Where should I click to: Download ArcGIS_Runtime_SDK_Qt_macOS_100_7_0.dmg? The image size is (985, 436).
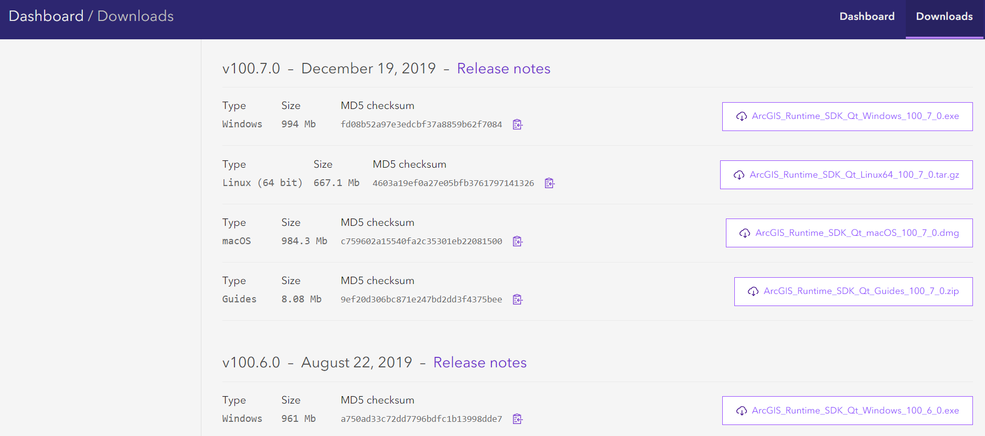(849, 233)
